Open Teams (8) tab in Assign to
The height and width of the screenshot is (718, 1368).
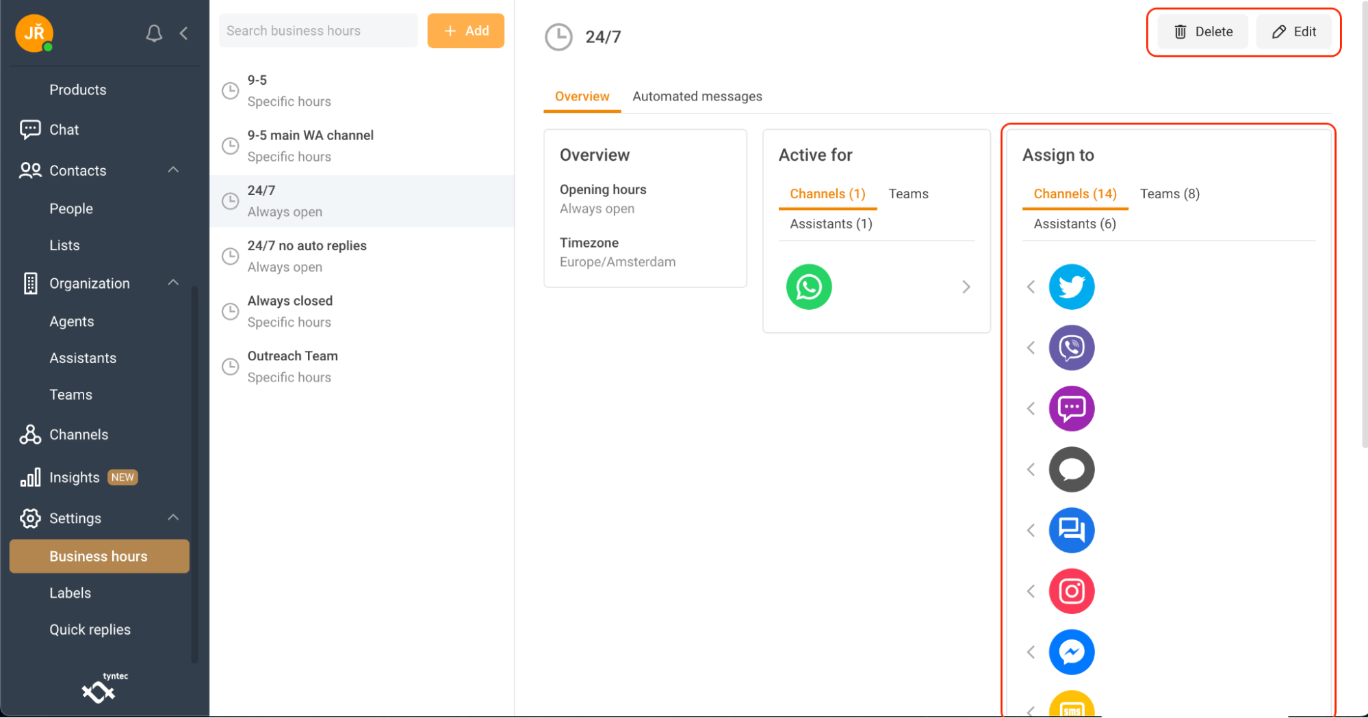[x=1170, y=194]
